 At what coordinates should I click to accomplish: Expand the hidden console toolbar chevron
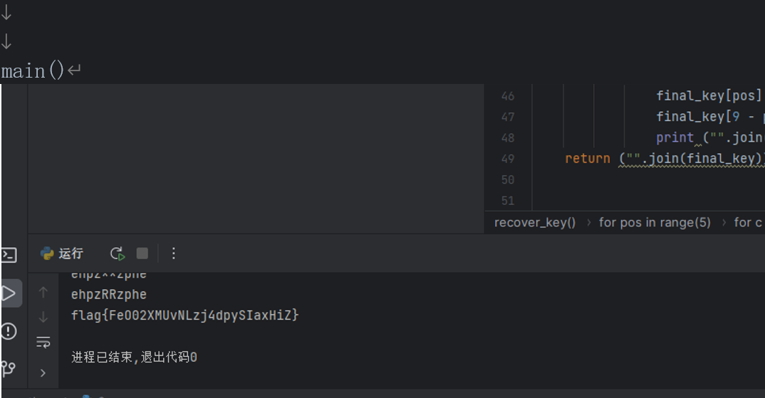point(43,373)
